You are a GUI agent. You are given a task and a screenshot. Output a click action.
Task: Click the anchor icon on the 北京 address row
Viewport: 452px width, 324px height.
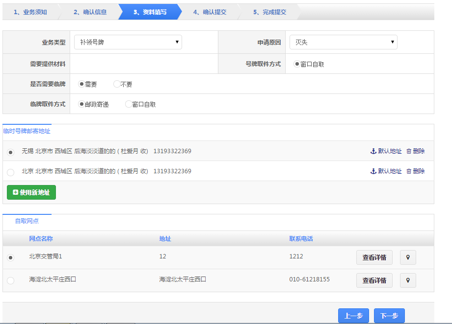373,171
